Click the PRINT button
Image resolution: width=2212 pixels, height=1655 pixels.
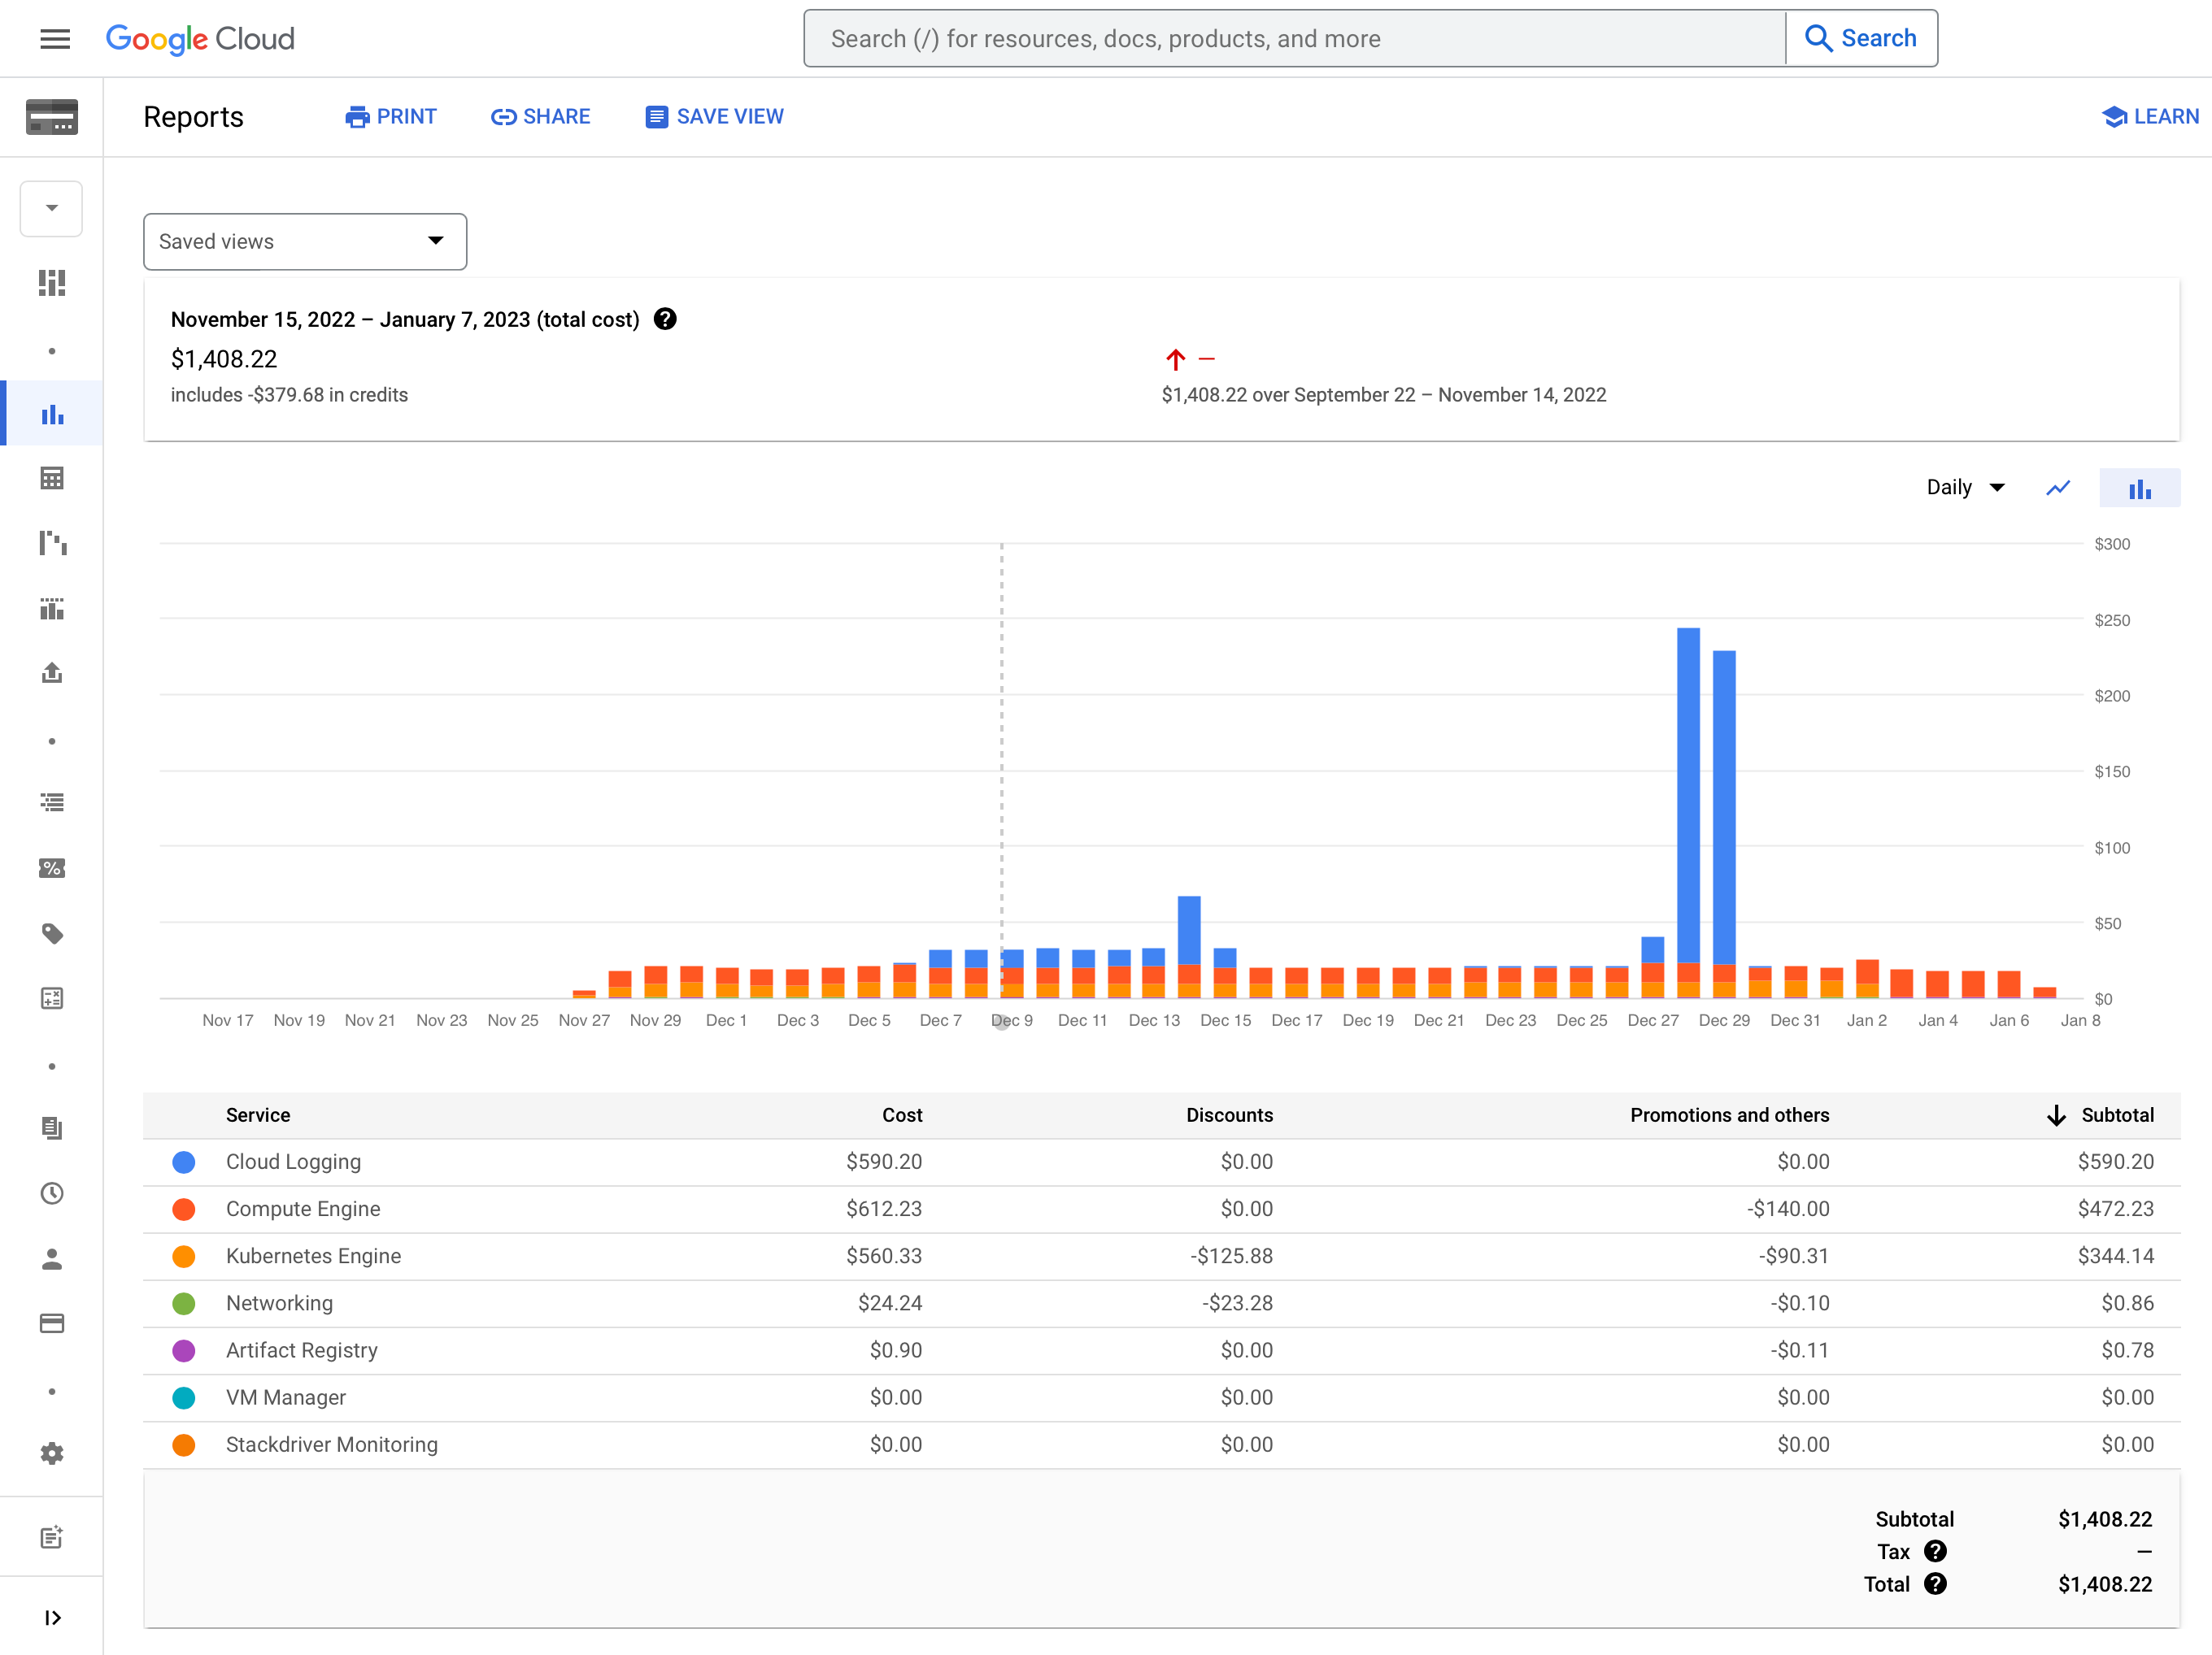pos(391,117)
